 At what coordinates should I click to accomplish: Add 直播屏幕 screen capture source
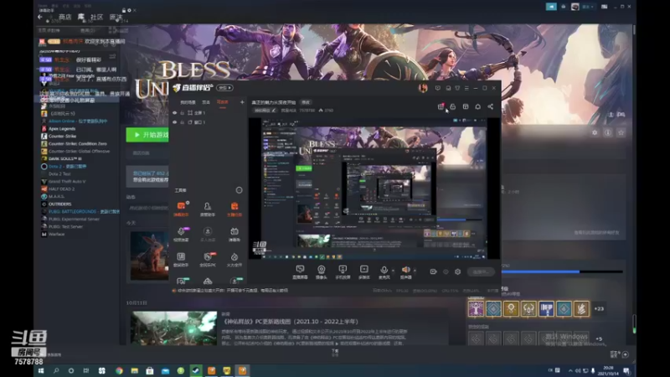pos(300,271)
